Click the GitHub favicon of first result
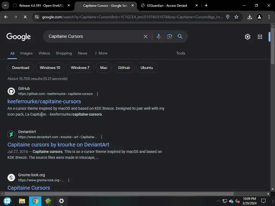Viewport: 275px width, 206px height. [x=11, y=91]
